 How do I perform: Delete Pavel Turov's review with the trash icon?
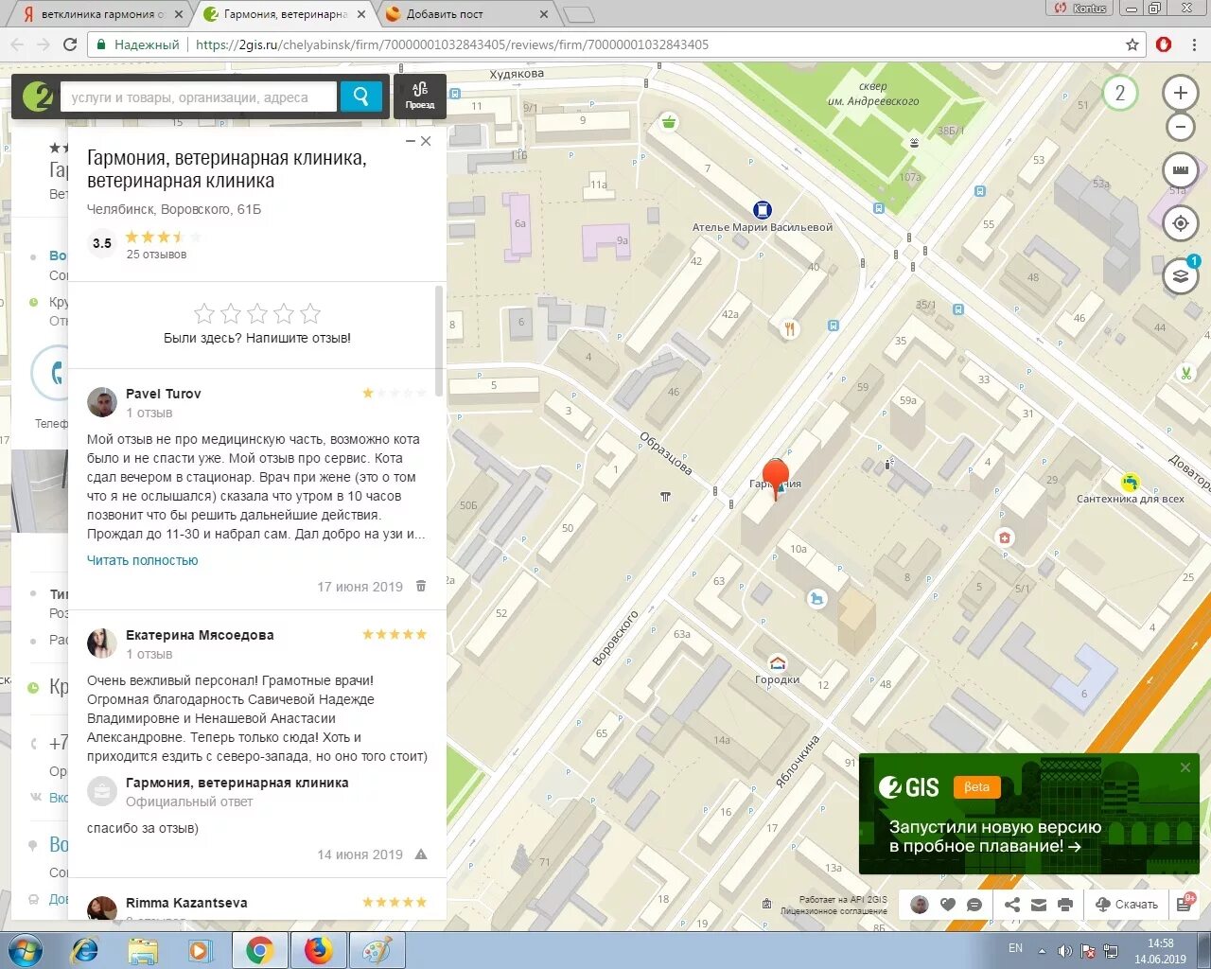point(421,587)
